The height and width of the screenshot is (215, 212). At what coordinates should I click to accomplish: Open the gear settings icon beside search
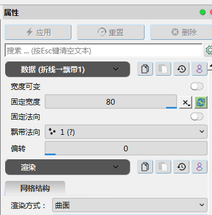pos(209,51)
